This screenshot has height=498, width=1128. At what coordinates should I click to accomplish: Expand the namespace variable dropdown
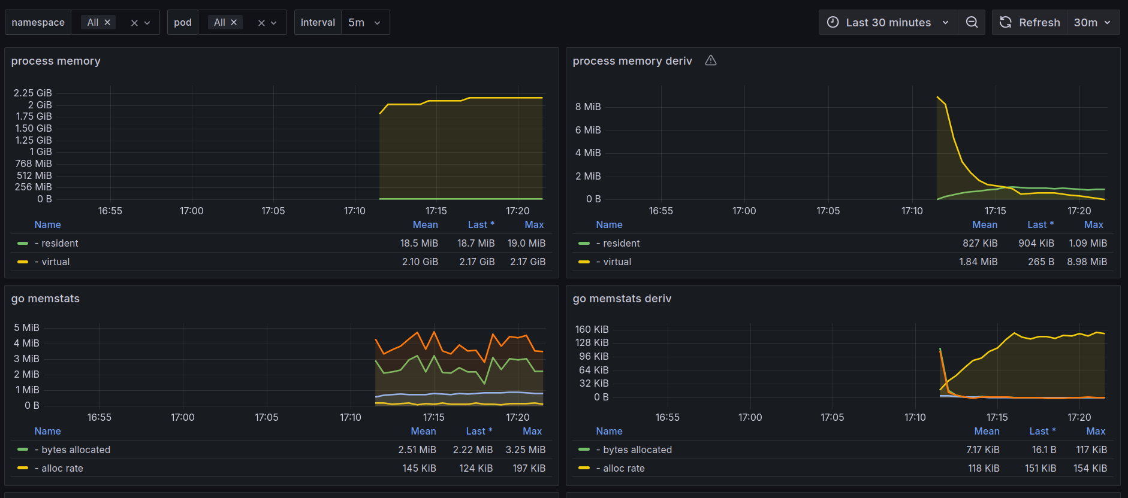[147, 23]
